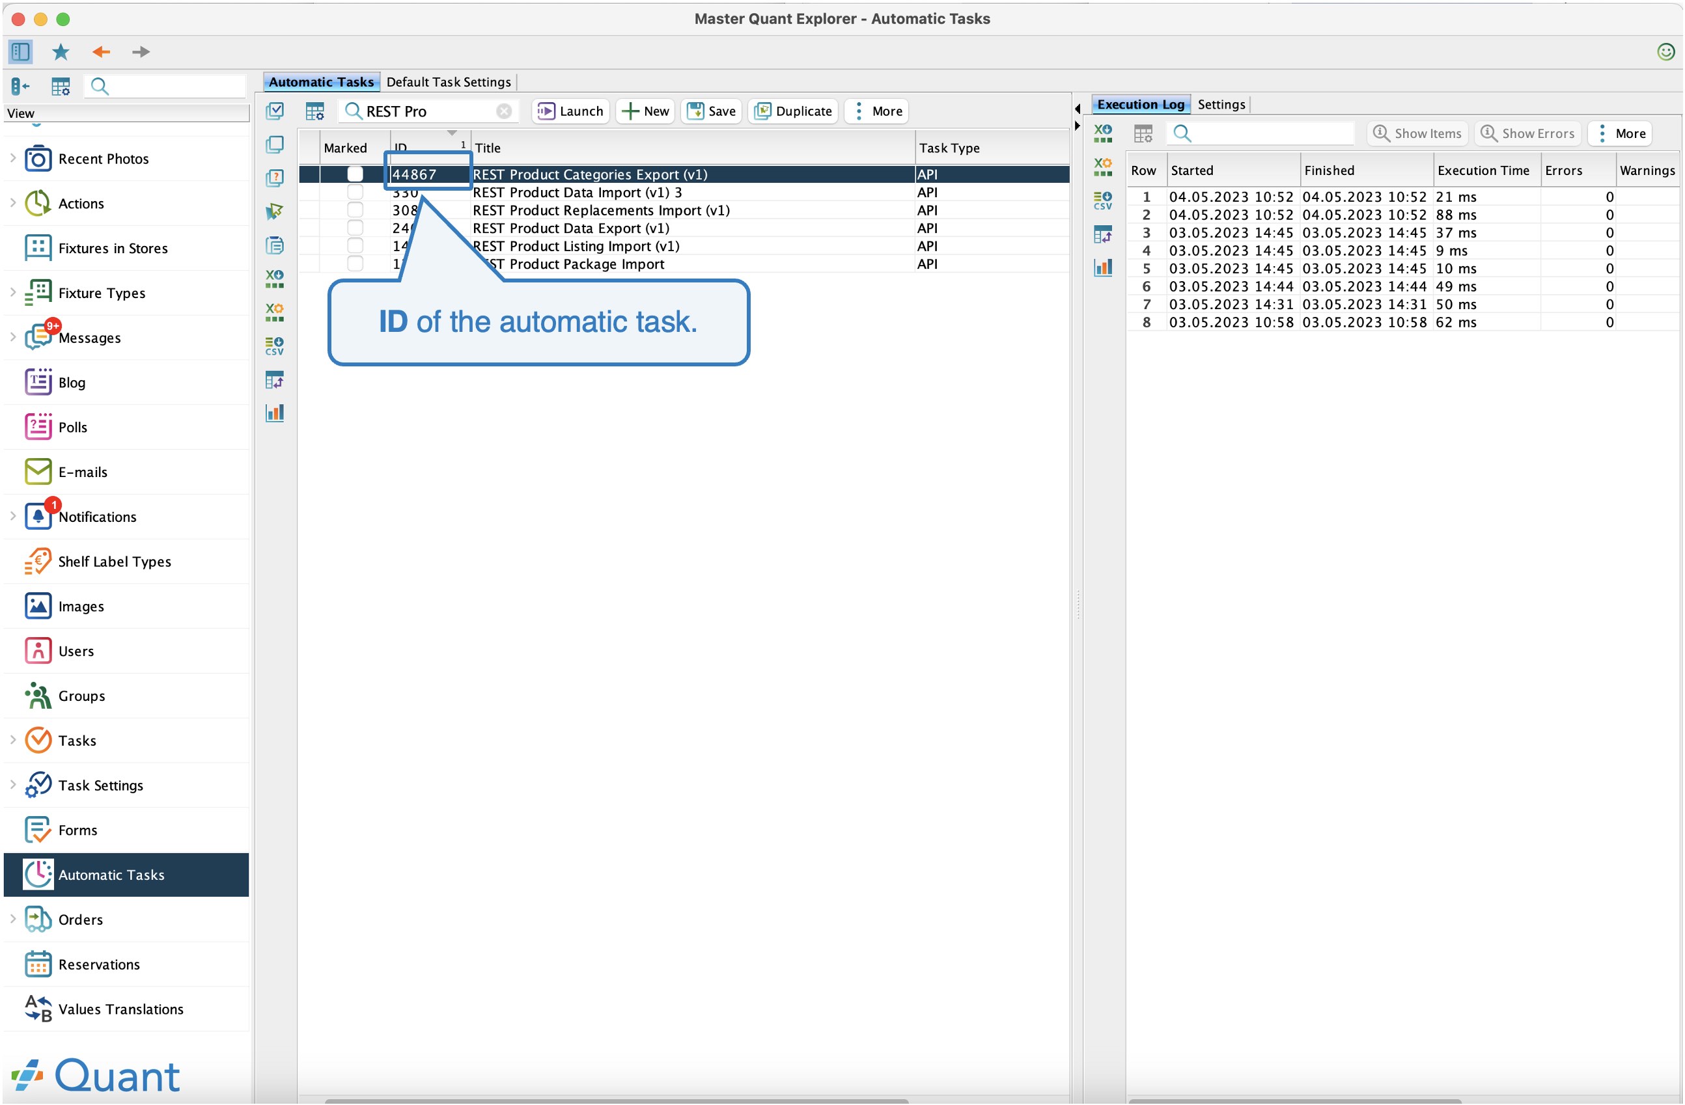Switch to the Execution Log tab
The height and width of the screenshot is (1105, 1685).
coord(1141,105)
